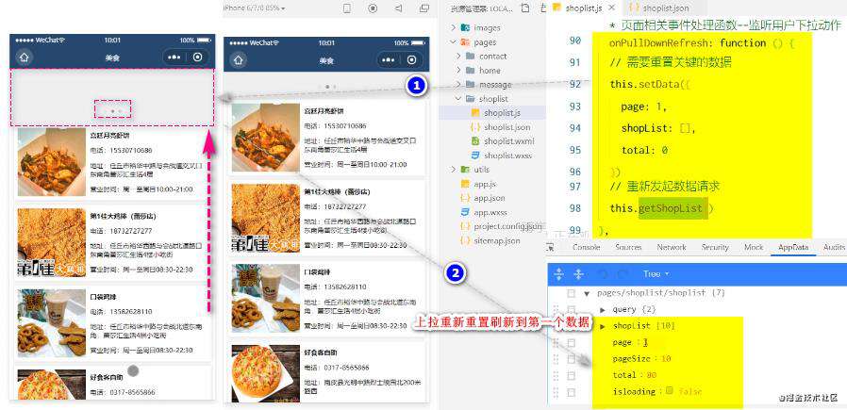Open the Mock tab
The height and width of the screenshot is (410, 847).
[754, 247]
